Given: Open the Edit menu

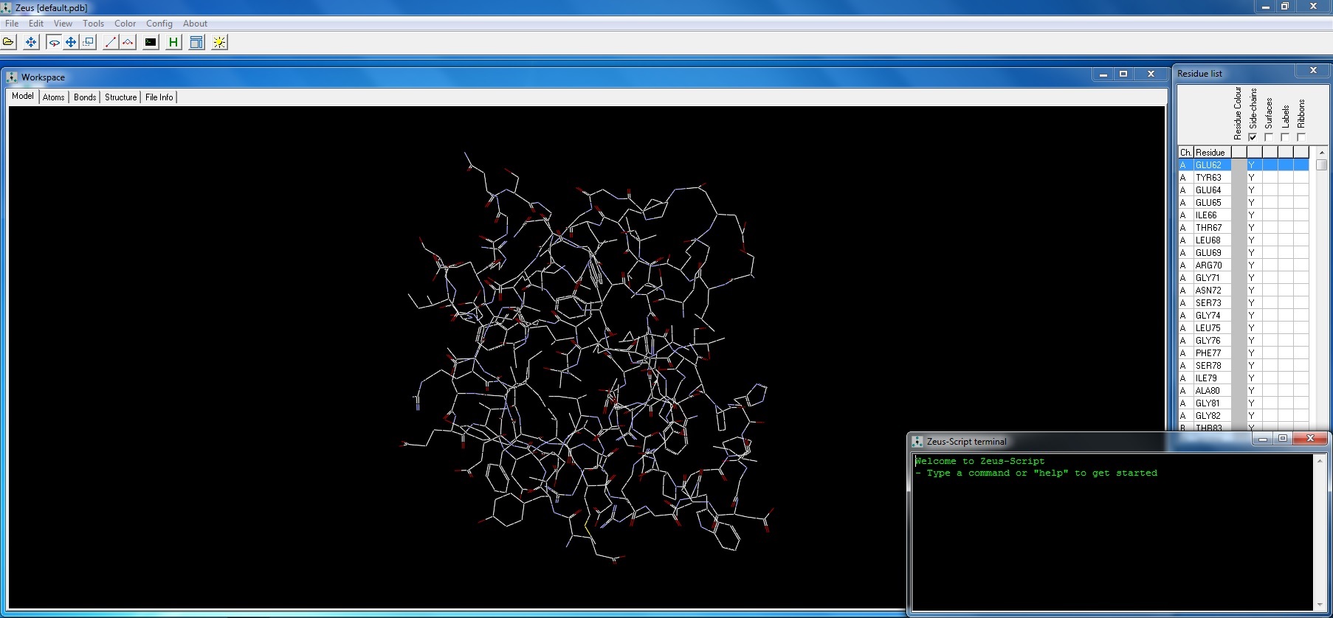Looking at the screenshot, I should pos(36,23).
